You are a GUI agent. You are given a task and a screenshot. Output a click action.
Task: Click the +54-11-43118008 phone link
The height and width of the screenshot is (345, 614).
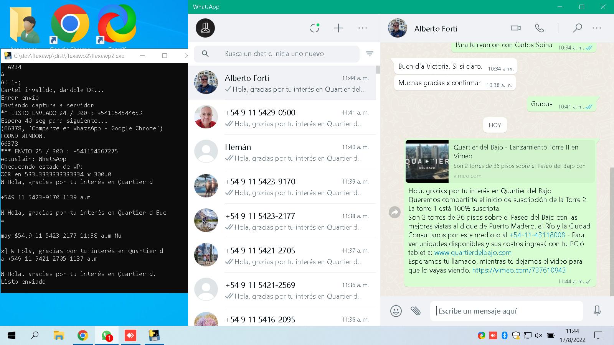pyautogui.click(x=537, y=235)
